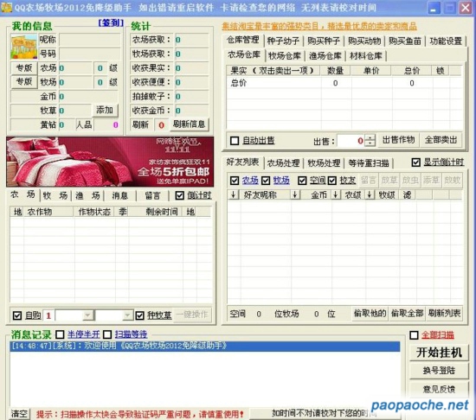Enable the 自动出售 checkbox
This screenshot has height=420, width=476.
coord(235,141)
